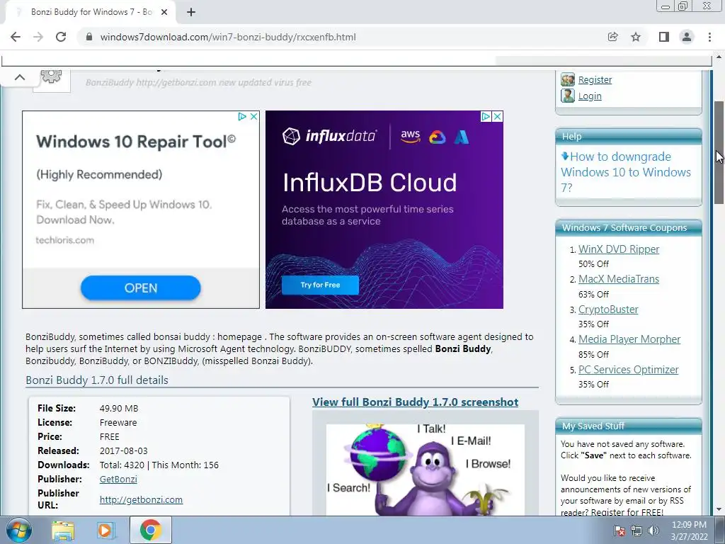This screenshot has width=725, height=544.
Task: Open Media Player Morpher coupon
Action: click(x=629, y=339)
